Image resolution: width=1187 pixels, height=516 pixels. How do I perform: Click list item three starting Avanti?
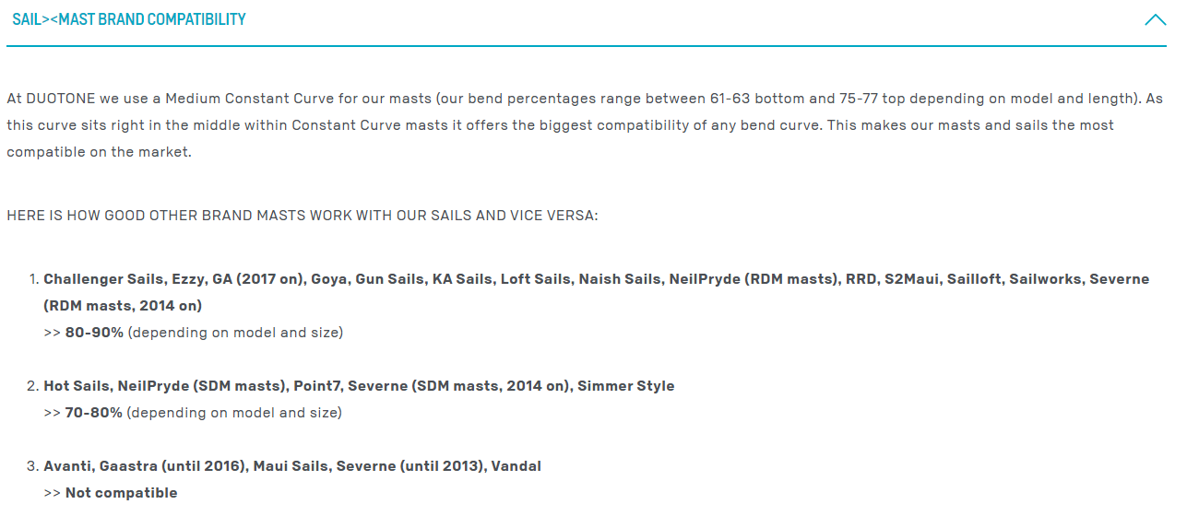click(x=292, y=479)
